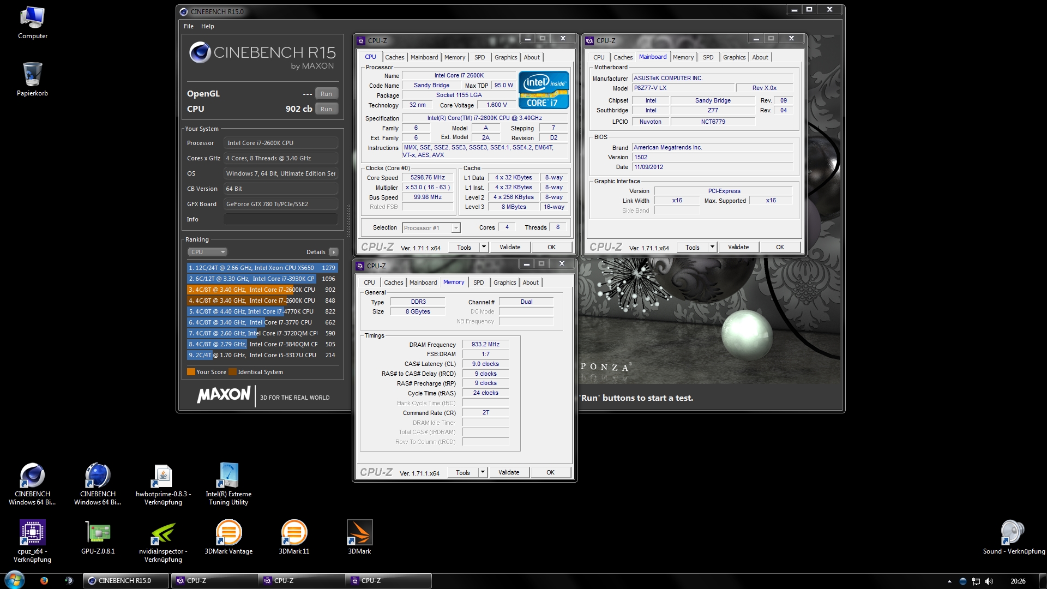The width and height of the screenshot is (1047, 589).
Task: Switch to CINEBENCH R15.0 taskbar button
Action: click(126, 581)
